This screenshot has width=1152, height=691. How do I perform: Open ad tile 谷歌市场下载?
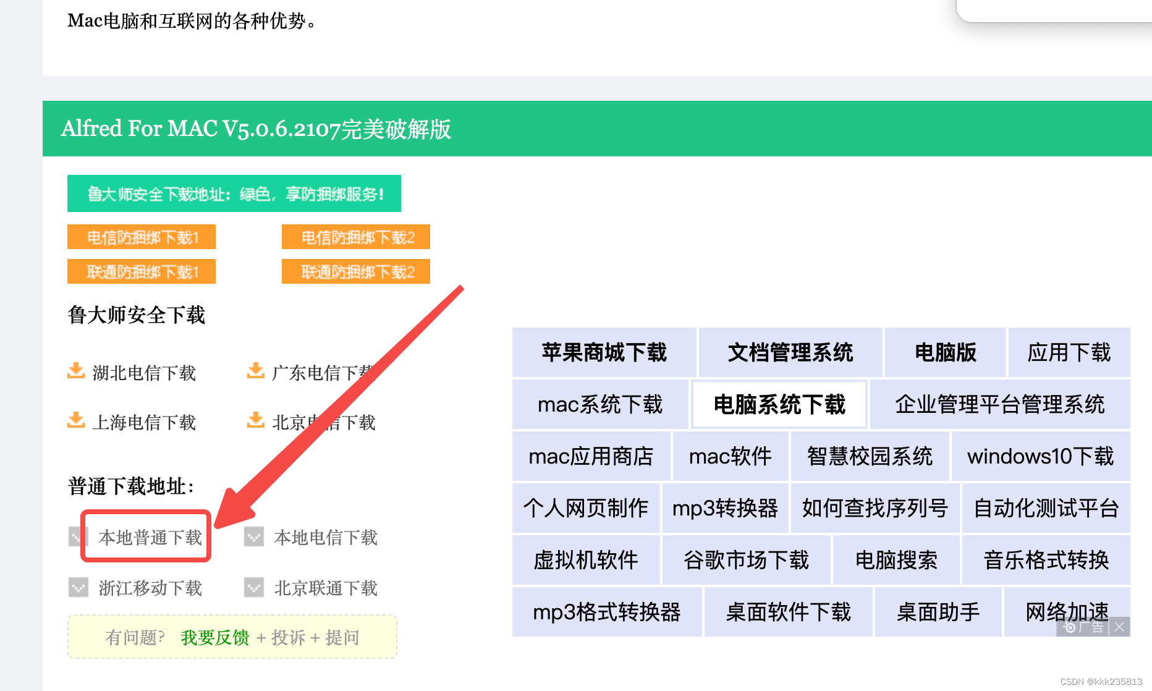point(746,560)
